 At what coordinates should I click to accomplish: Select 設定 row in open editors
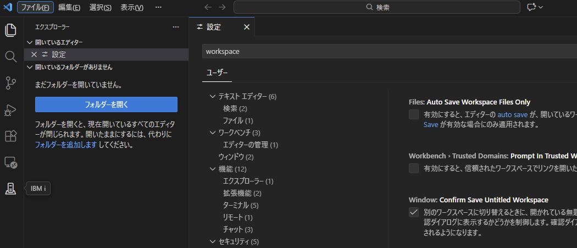point(107,54)
